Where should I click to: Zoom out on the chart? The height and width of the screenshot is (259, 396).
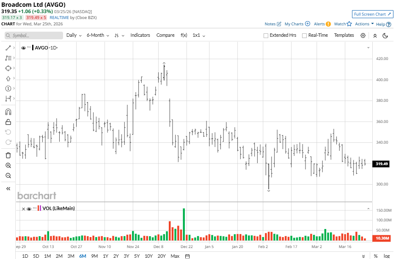(8, 175)
